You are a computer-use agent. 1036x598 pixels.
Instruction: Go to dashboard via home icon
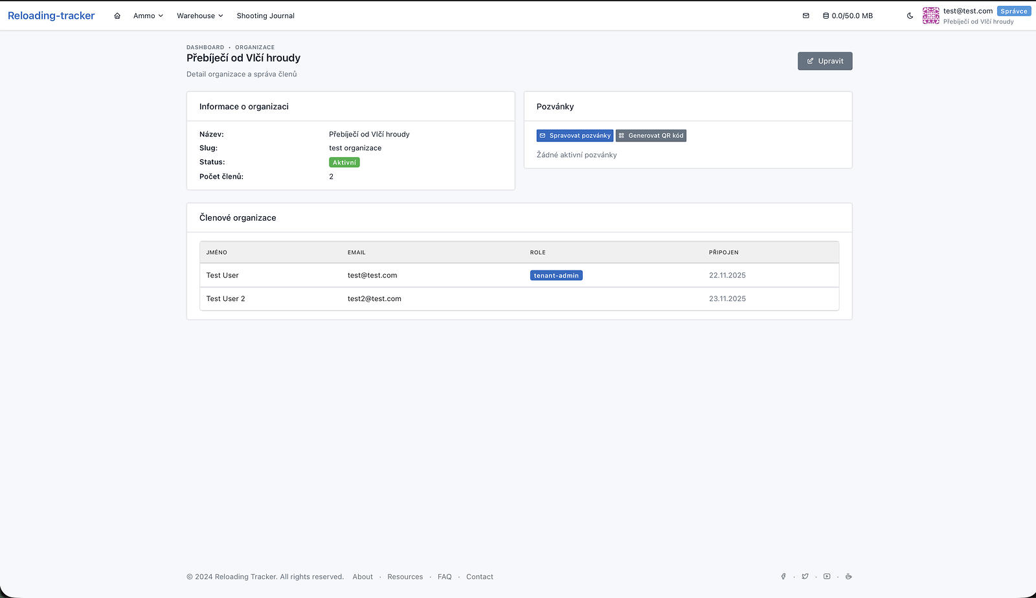[x=117, y=16]
